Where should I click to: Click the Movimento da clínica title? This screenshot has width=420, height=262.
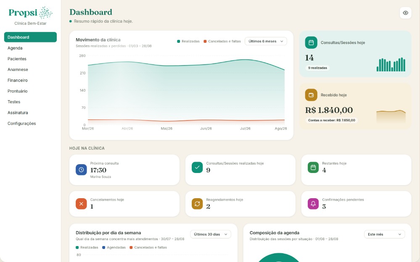pyautogui.click(x=98, y=40)
